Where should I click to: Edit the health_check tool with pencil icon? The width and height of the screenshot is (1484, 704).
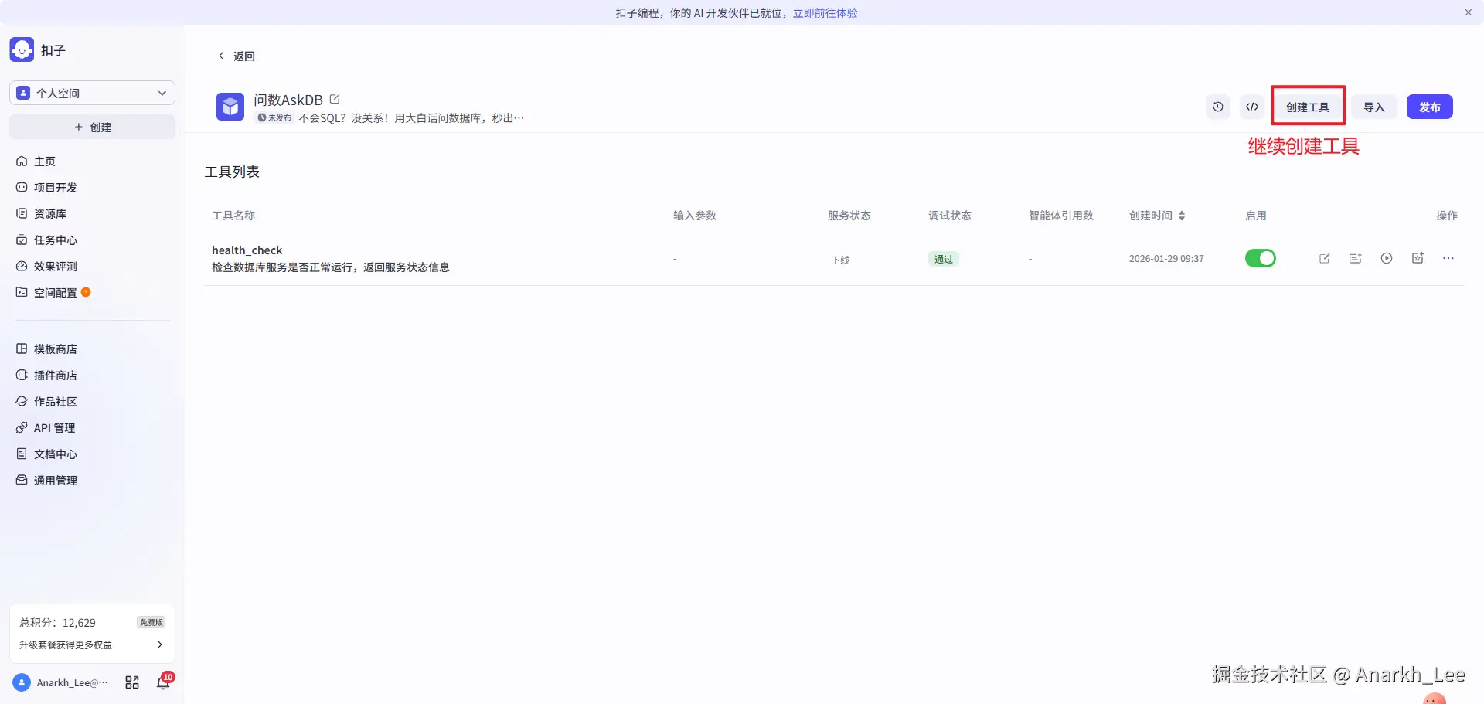pos(1325,258)
